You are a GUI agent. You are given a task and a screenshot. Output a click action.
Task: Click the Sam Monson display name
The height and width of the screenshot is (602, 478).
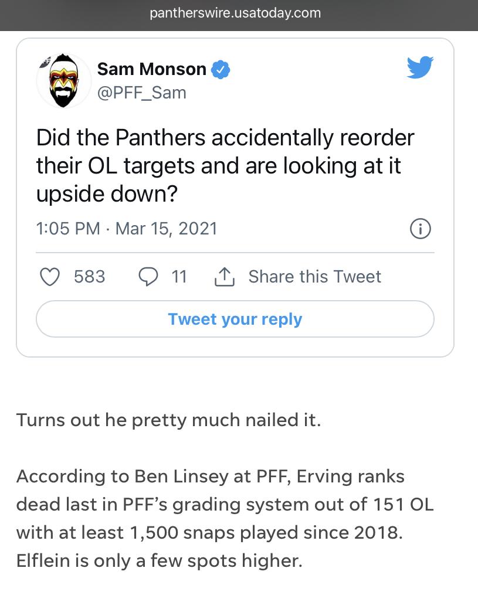(152, 69)
